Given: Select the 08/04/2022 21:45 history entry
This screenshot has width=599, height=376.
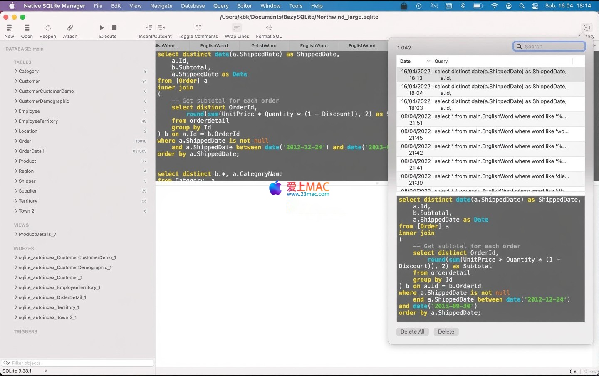Looking at the screenshot, I should click(491, 134).
